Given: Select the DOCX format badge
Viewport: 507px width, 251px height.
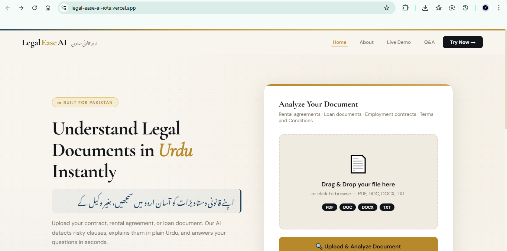Looking at the screenshot, I should pos(367,207).
